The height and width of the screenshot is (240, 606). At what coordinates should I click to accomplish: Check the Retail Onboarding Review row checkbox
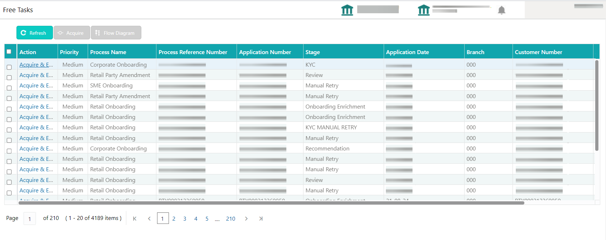point(9,182)
